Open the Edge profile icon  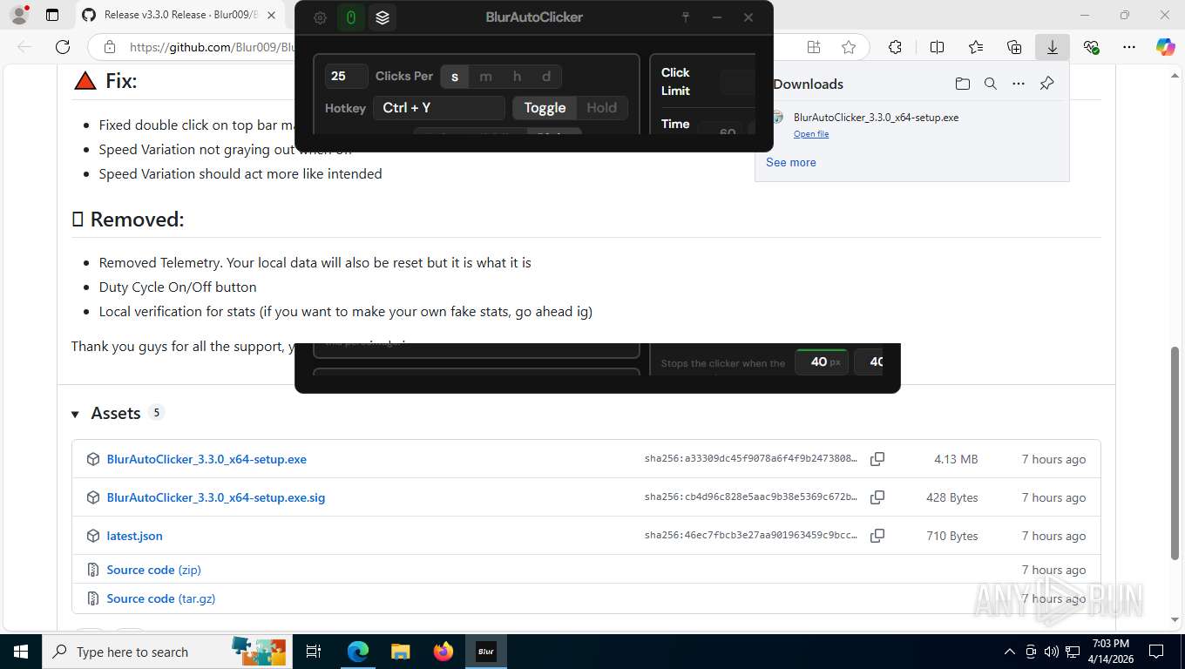pyautogui.click(x=18, y=15)
